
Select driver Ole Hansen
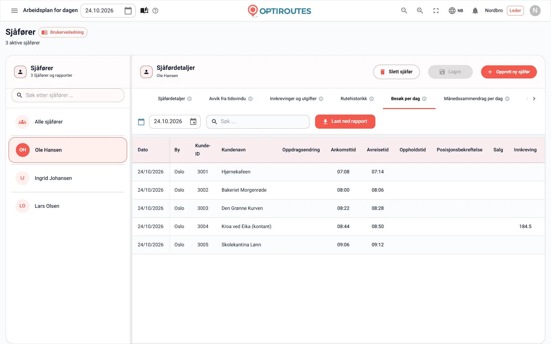point(68,150)
